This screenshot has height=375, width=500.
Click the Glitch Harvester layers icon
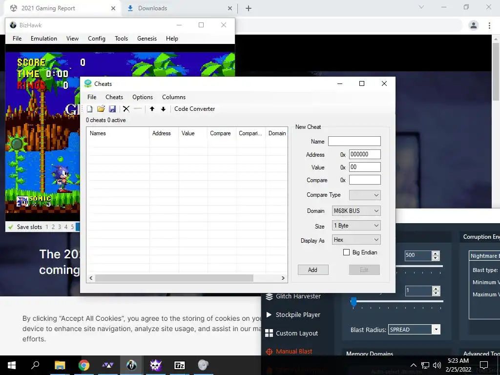click(x=269, y=296)
